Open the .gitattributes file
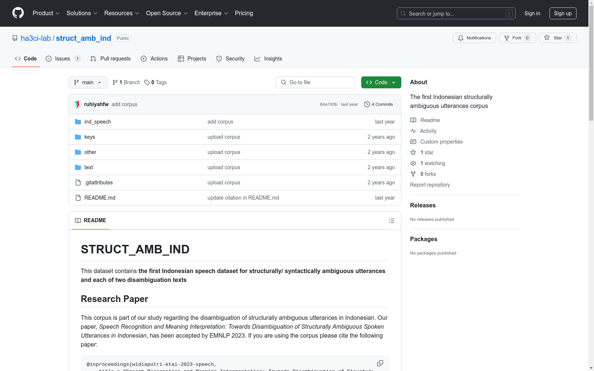 pyautogui.click(x=98, y=183)
